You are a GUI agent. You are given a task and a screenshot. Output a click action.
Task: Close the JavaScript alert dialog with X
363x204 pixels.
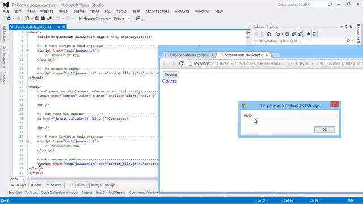pyautogui.click(x=335, y=104)
